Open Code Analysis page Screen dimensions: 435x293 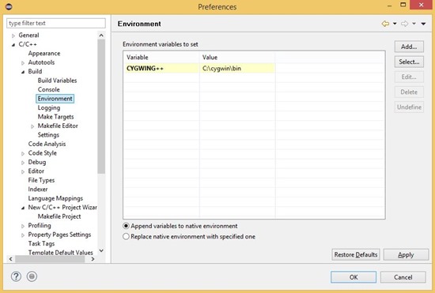click(47, 144)
